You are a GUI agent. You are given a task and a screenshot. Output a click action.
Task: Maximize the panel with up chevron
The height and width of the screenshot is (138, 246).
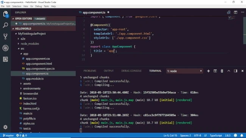coord(229,71)
